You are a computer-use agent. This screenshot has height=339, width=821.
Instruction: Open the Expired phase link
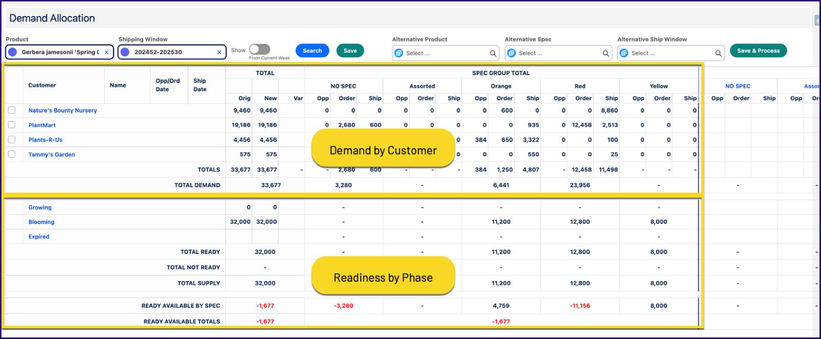point(39,237)
